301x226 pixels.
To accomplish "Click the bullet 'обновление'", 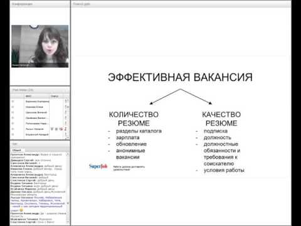I will [x=131, y=144].
